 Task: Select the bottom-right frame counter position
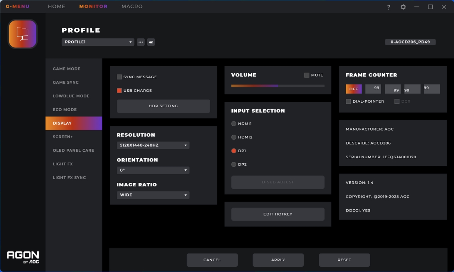pos(393,89)
